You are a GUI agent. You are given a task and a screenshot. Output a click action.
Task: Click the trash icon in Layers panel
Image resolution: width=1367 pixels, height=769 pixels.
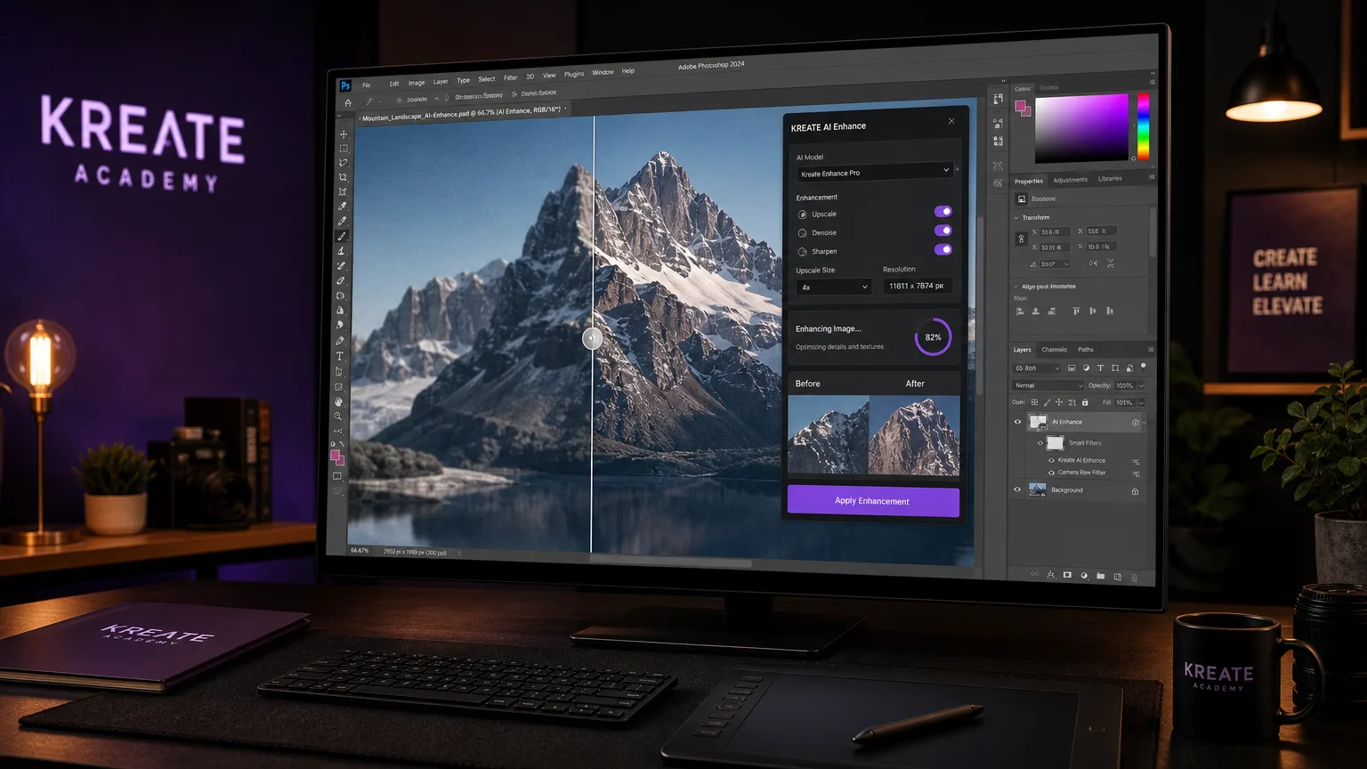coord(1135,577)
